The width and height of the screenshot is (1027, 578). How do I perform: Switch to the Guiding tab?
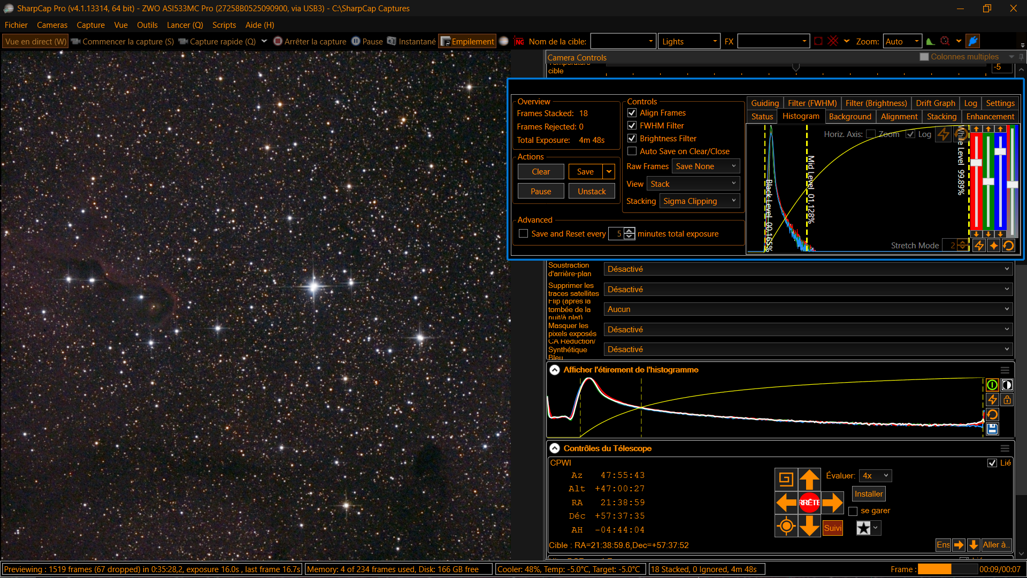[765, 103]
